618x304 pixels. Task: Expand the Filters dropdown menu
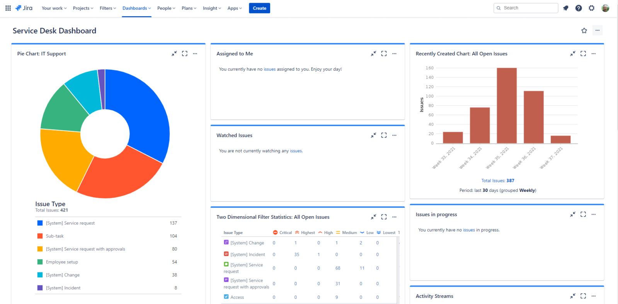tap(108, 8)
